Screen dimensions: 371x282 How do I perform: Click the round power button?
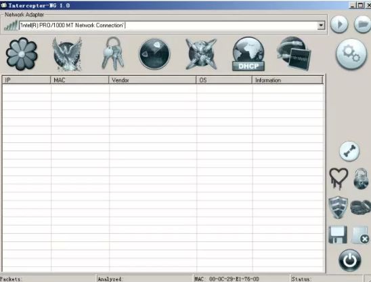click(x=350, y=260)
